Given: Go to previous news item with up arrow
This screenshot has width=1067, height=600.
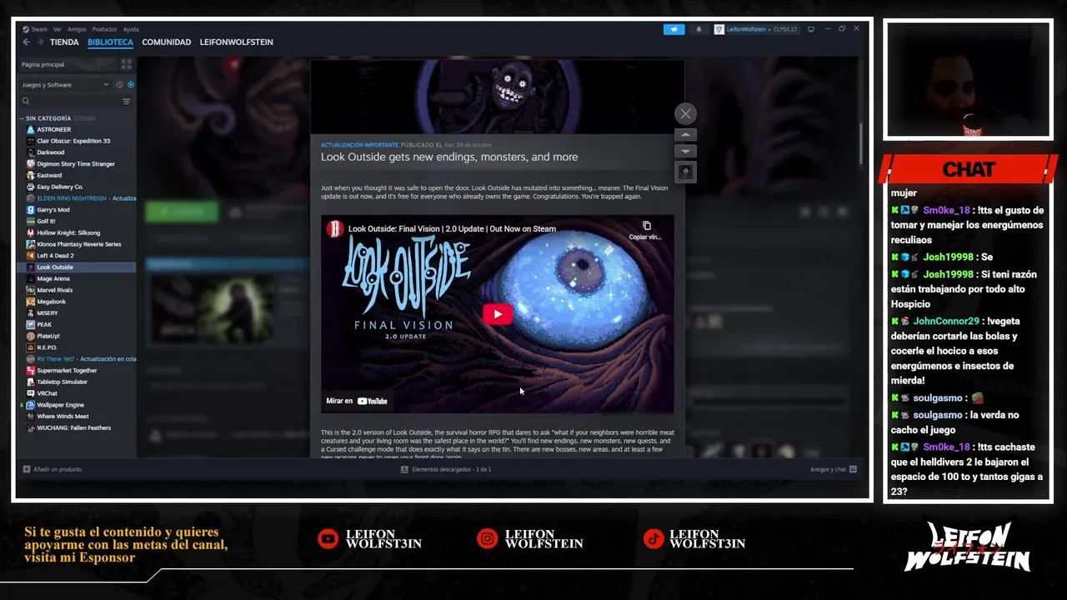Looking at the screenshot, I should click(685, 134).
